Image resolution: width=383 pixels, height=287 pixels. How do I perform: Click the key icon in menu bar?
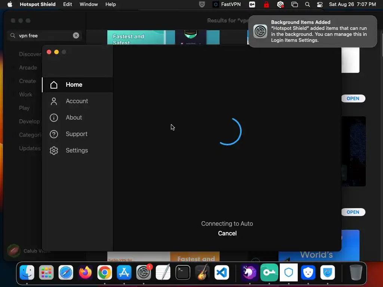point(252,4)
